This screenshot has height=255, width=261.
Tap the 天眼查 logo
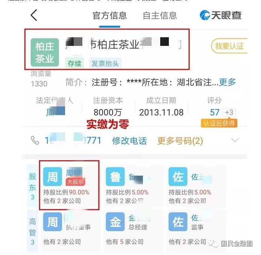click(x=220, y=15)
